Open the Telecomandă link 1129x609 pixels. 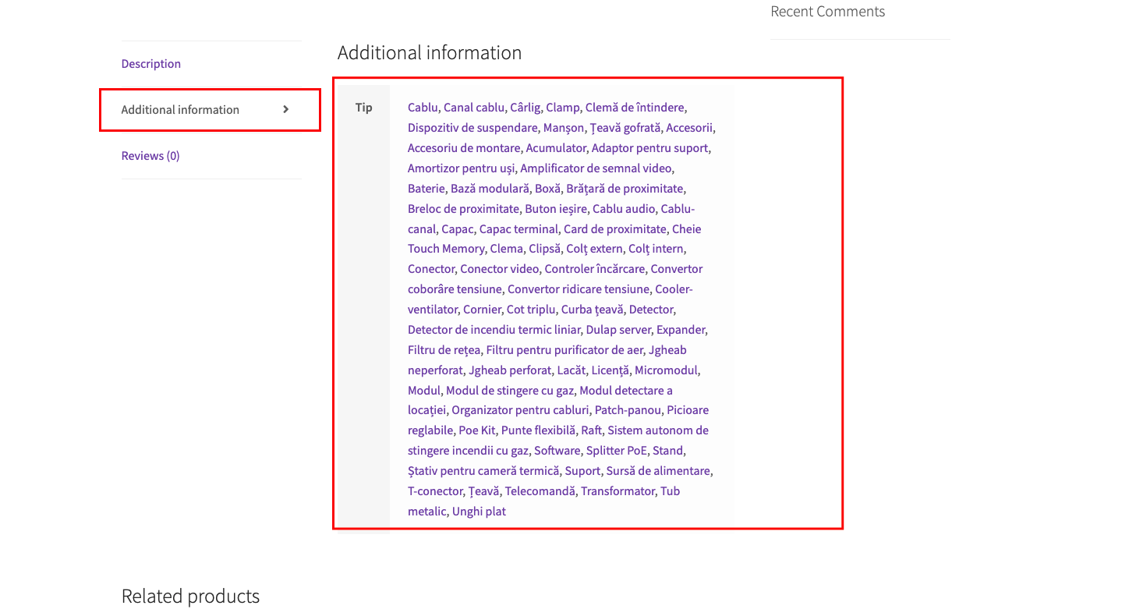point(540,491)
